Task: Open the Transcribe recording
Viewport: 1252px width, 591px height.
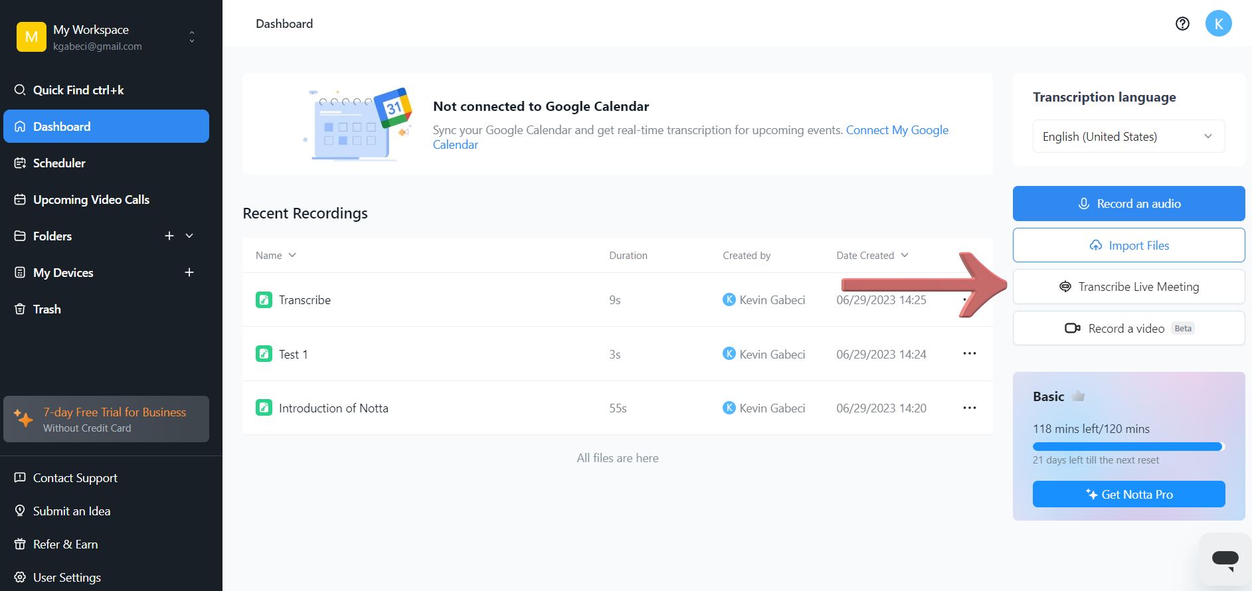Action: [x=305, y=300]
